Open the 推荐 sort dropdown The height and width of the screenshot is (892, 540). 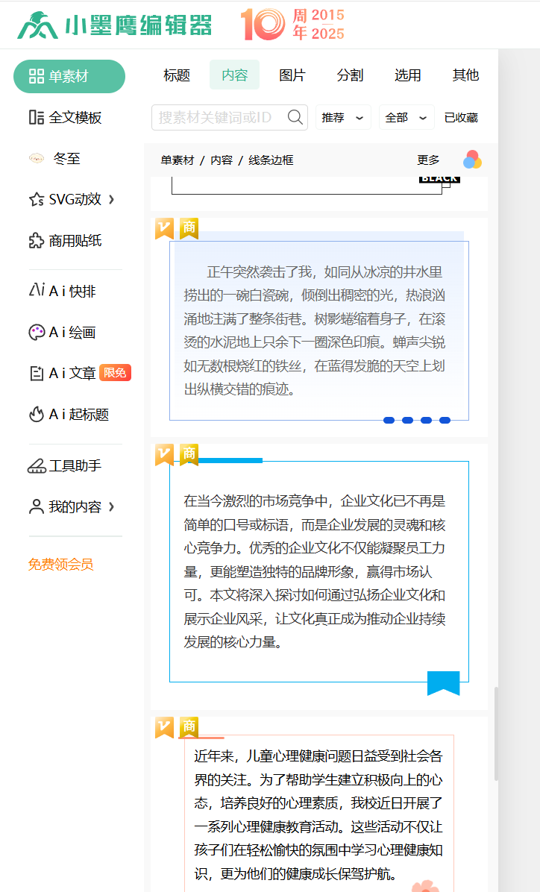point(342,117)
